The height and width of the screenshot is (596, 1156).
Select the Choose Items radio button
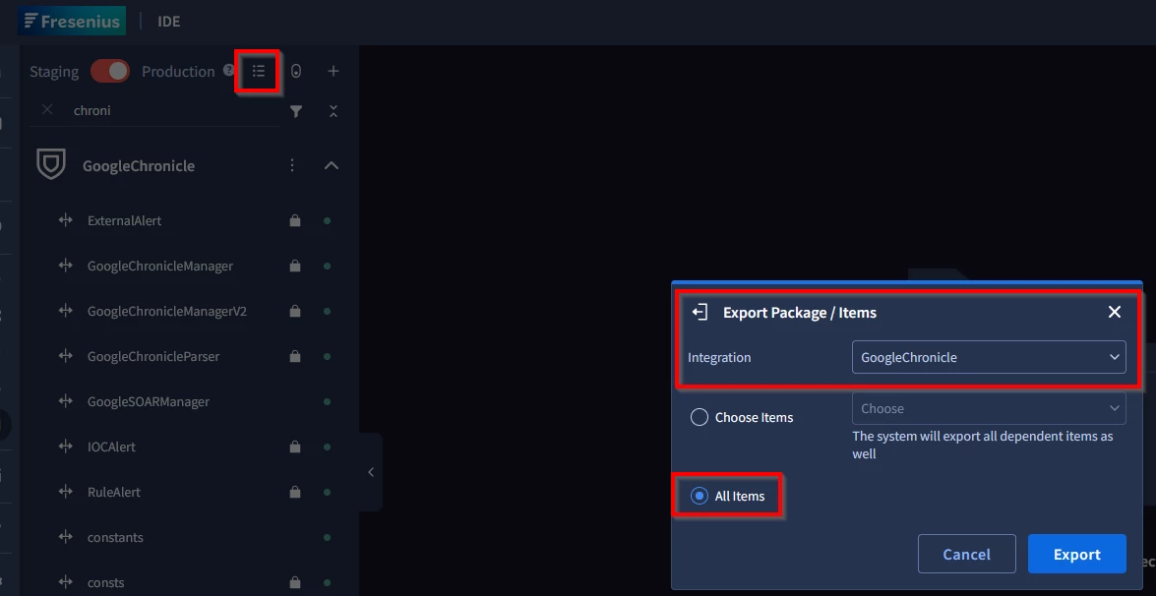pos(699,417)
